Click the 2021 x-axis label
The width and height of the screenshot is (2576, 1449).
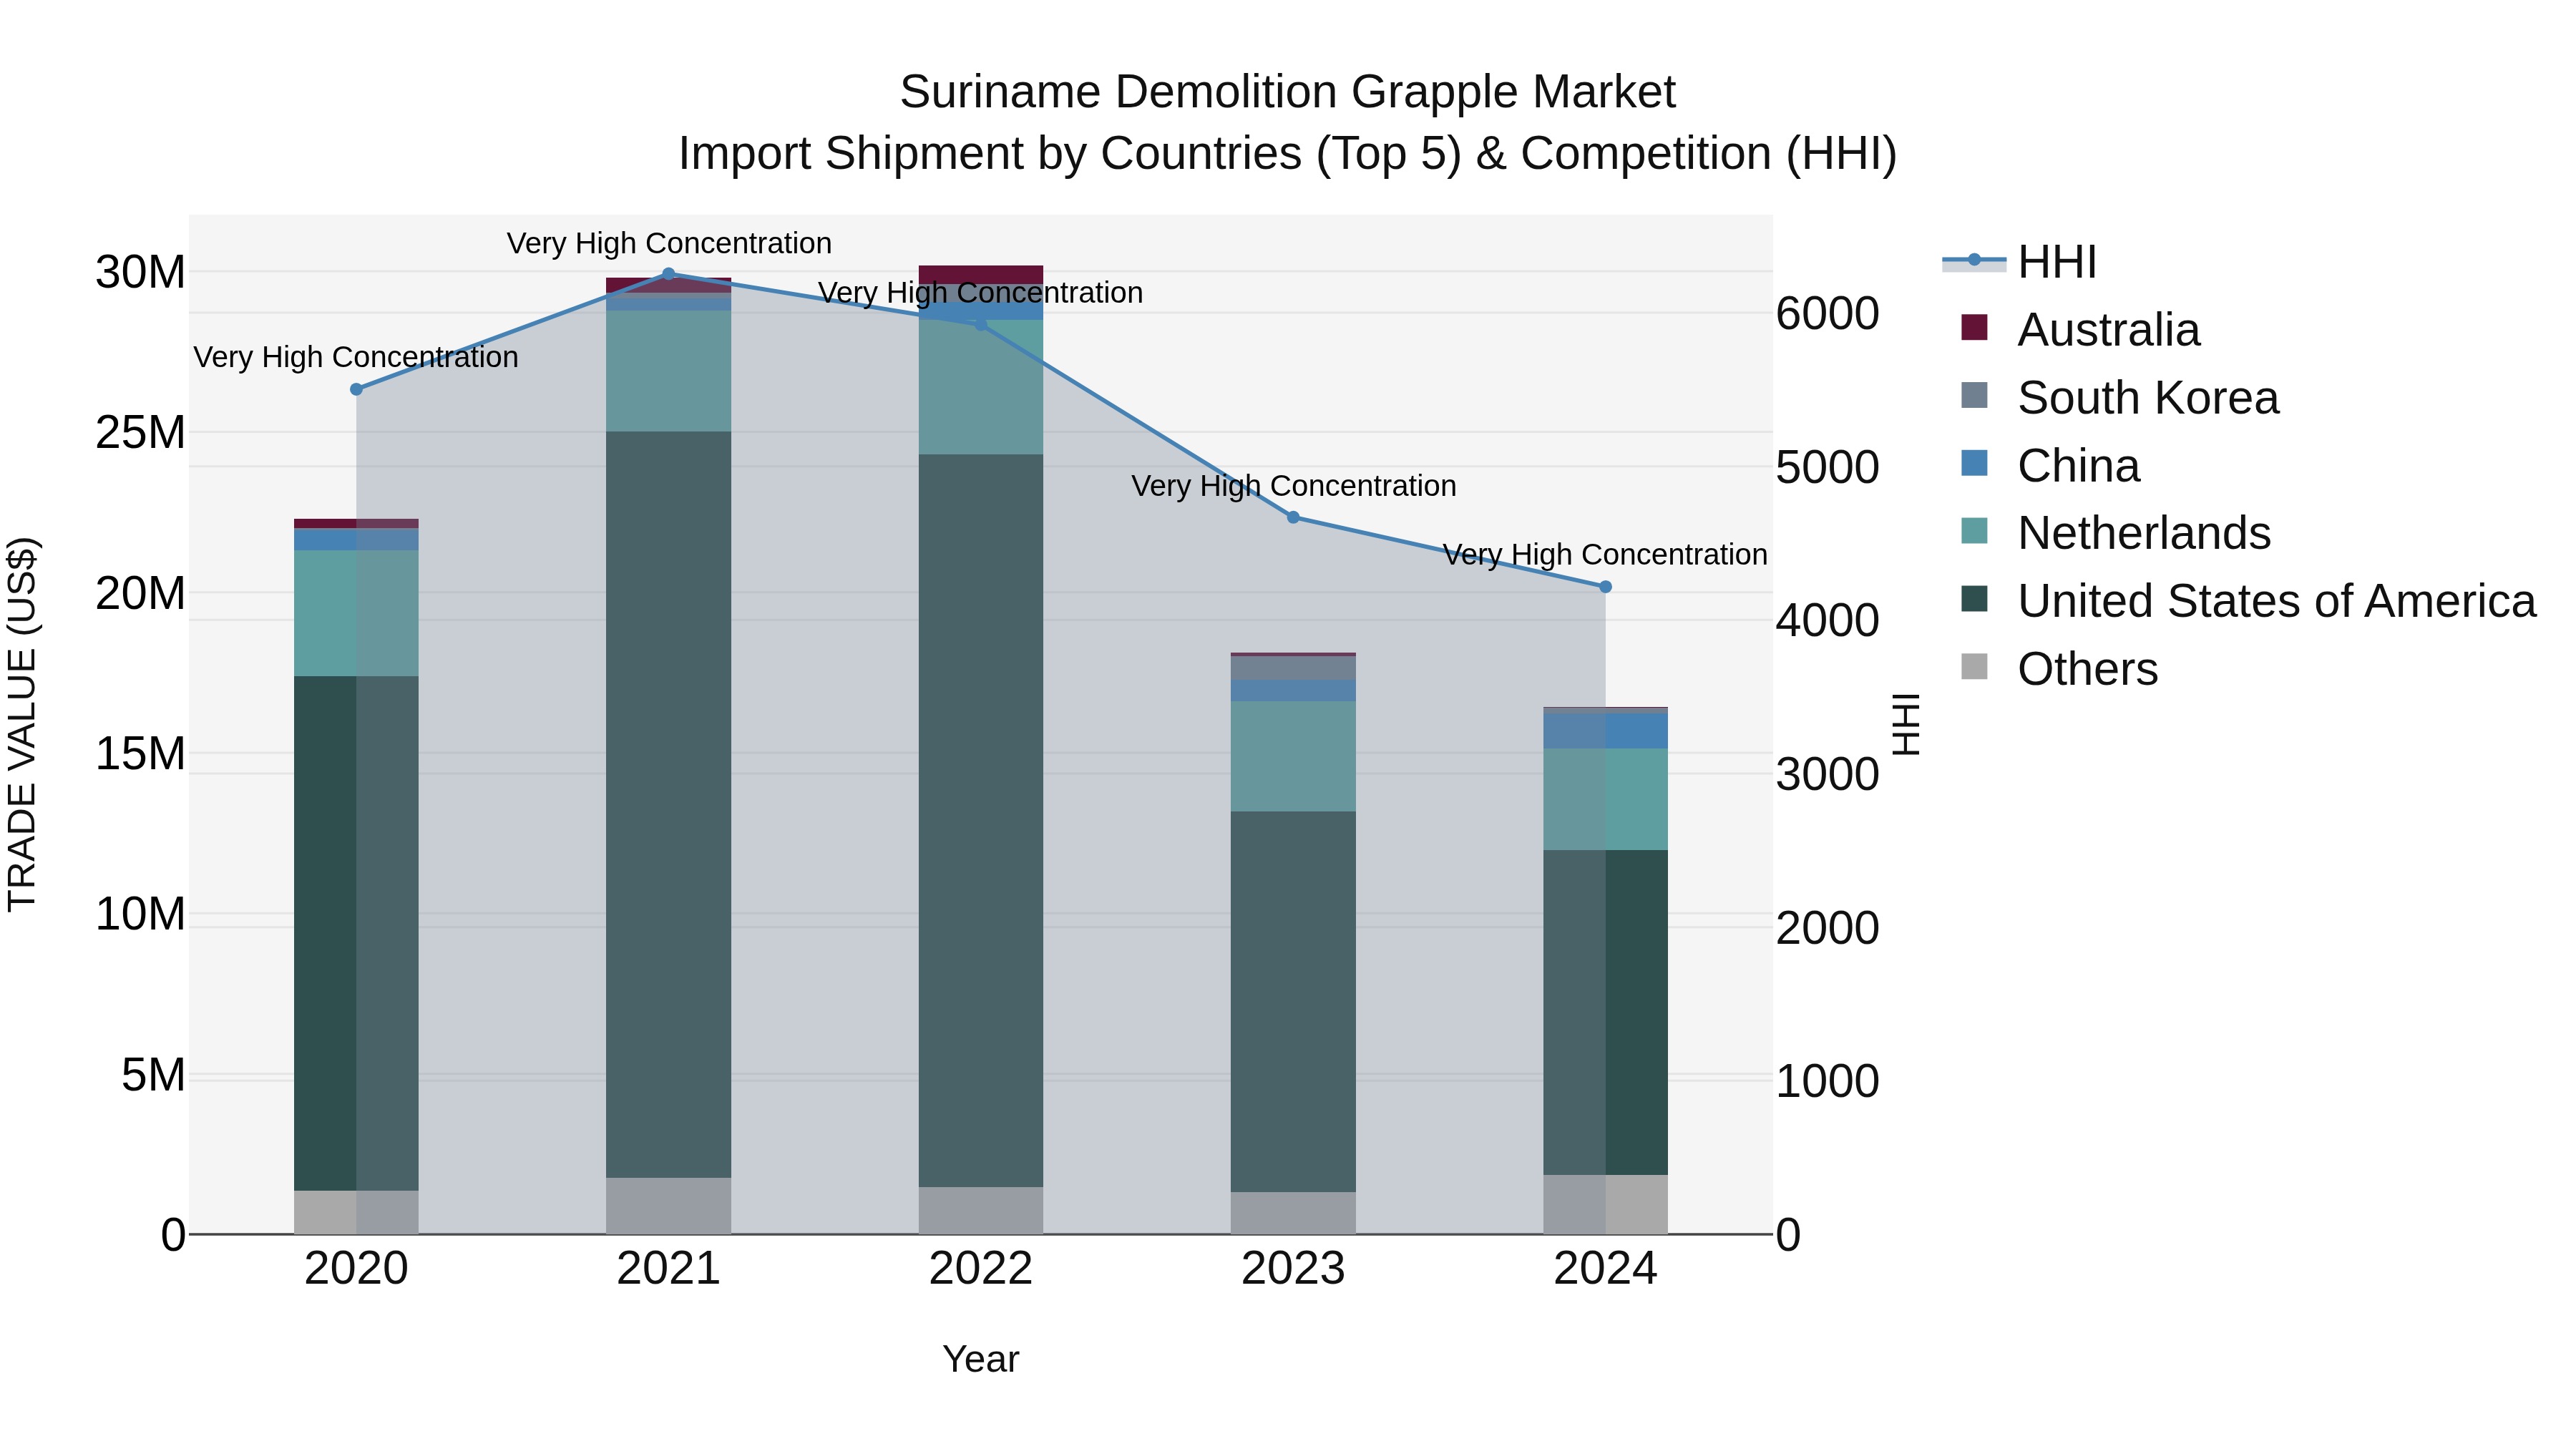pos(669,1269)
